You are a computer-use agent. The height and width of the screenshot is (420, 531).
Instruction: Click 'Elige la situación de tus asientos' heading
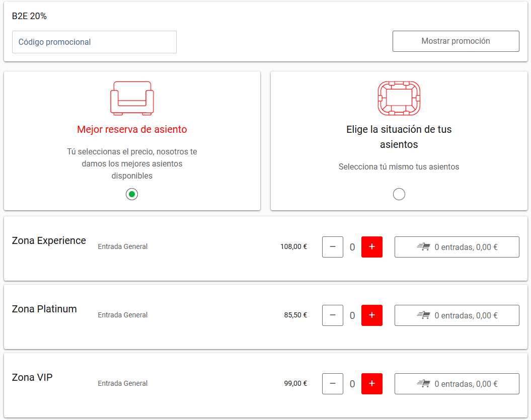(x=399, y=137)
